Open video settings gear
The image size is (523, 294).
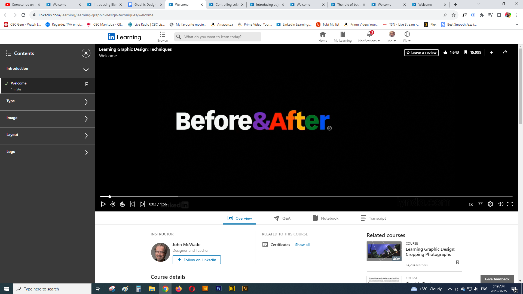tap(490, 204)
